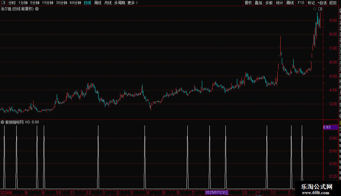Select the 60分钟 period
341x196 pixels.
point(75,3)
